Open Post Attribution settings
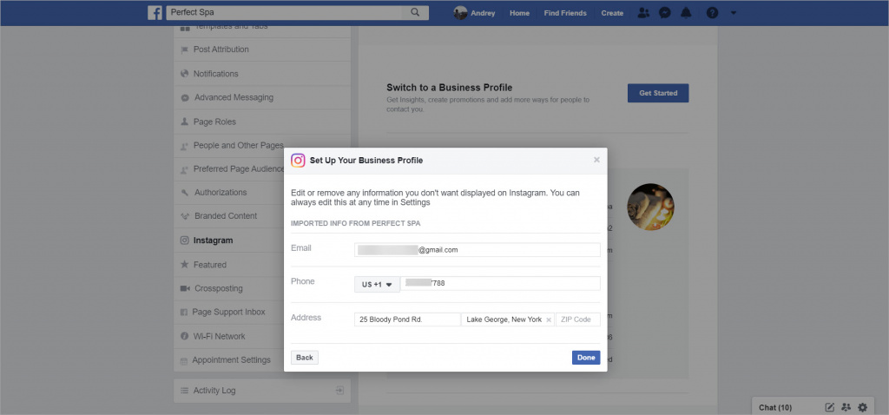The height and width of the screenshot is (415, 889). coord(262,49)
